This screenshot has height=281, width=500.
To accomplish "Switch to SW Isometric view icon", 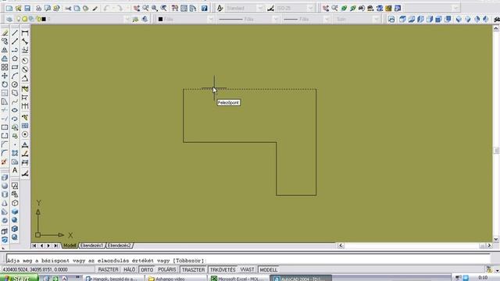I will pos(459,20).
